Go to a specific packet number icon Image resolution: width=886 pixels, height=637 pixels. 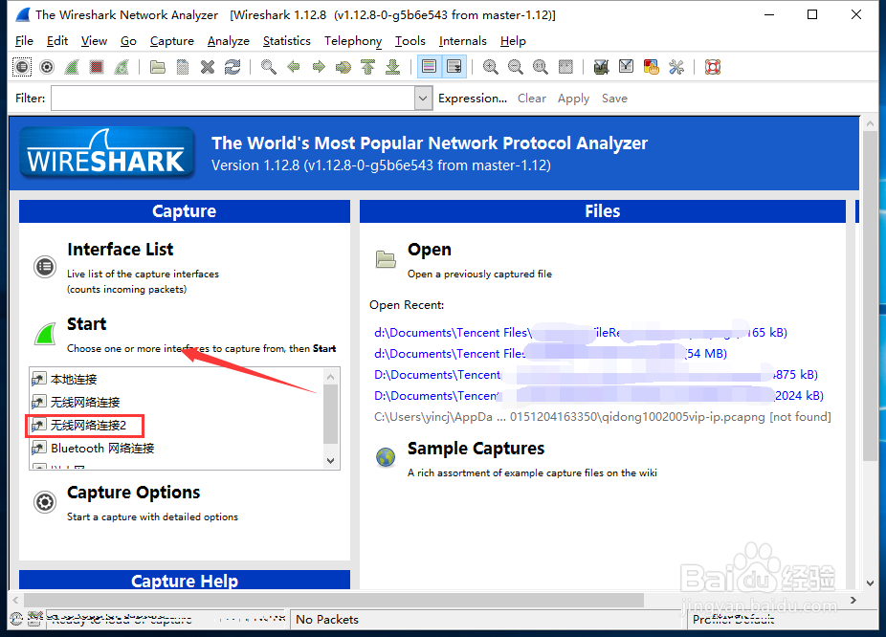pyautogui.click(x=343, y=67)
